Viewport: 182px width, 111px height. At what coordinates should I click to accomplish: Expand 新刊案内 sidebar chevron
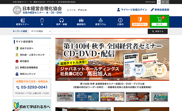coord(50,61)
